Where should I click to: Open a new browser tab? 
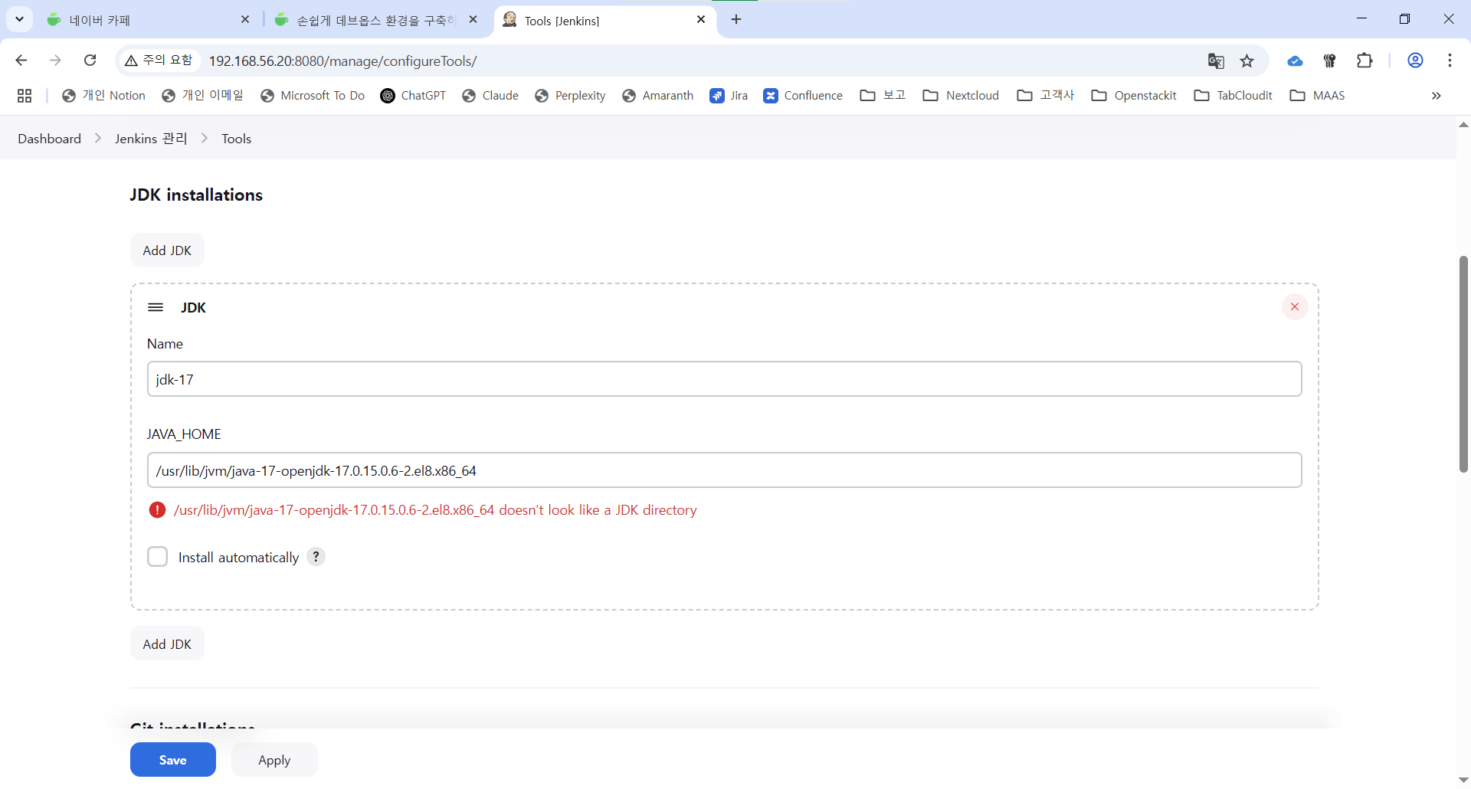[736, 20]
